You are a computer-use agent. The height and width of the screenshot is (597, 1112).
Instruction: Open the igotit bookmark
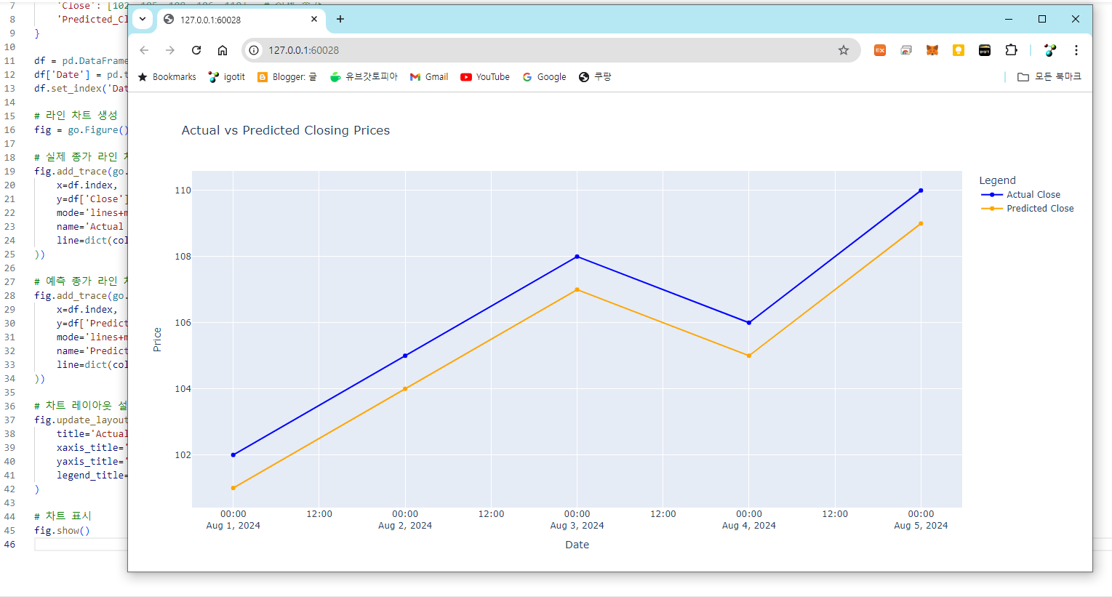click(x=227, y=77)
